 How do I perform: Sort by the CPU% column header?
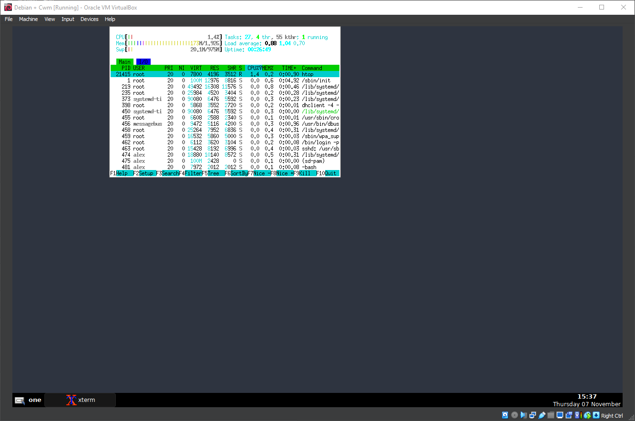(254, 68)
